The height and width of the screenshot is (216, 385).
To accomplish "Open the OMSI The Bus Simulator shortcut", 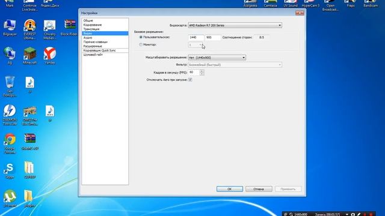I will (x=29, y=116).
